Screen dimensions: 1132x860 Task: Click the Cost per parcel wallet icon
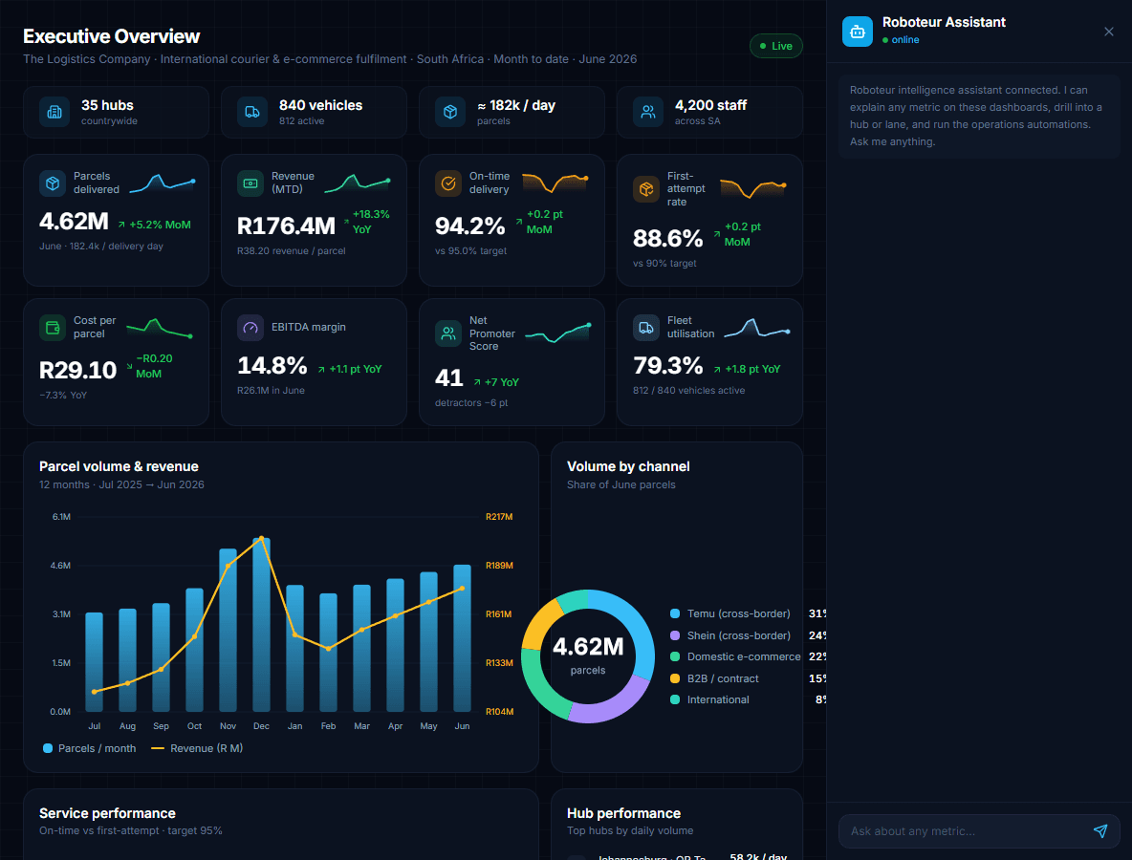(53, 328)
